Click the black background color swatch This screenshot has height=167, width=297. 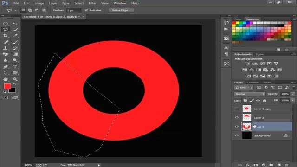click(13, 91)
